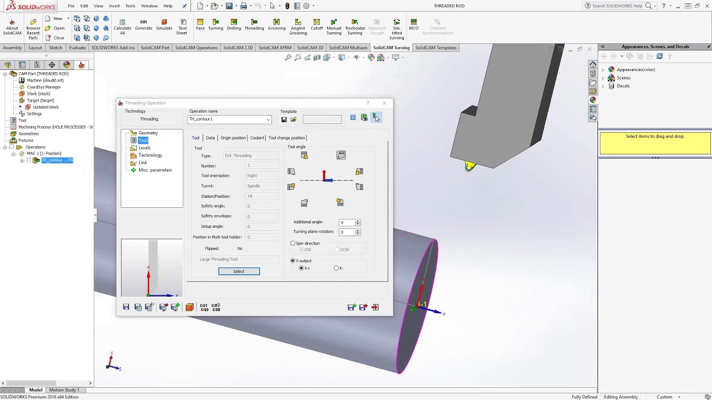Expand Appearances(color) in the task pane
Screen dimensions: 712x400
(x=603, y=69)
